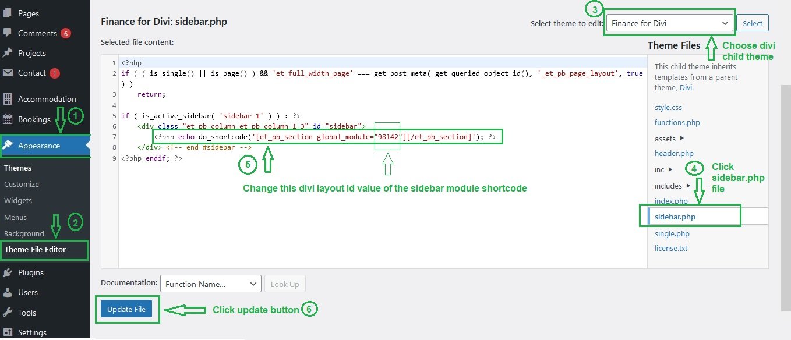Click the Users person icon
Image resolution: width=791 pixels, height=340 pixels.
point(8,292)
